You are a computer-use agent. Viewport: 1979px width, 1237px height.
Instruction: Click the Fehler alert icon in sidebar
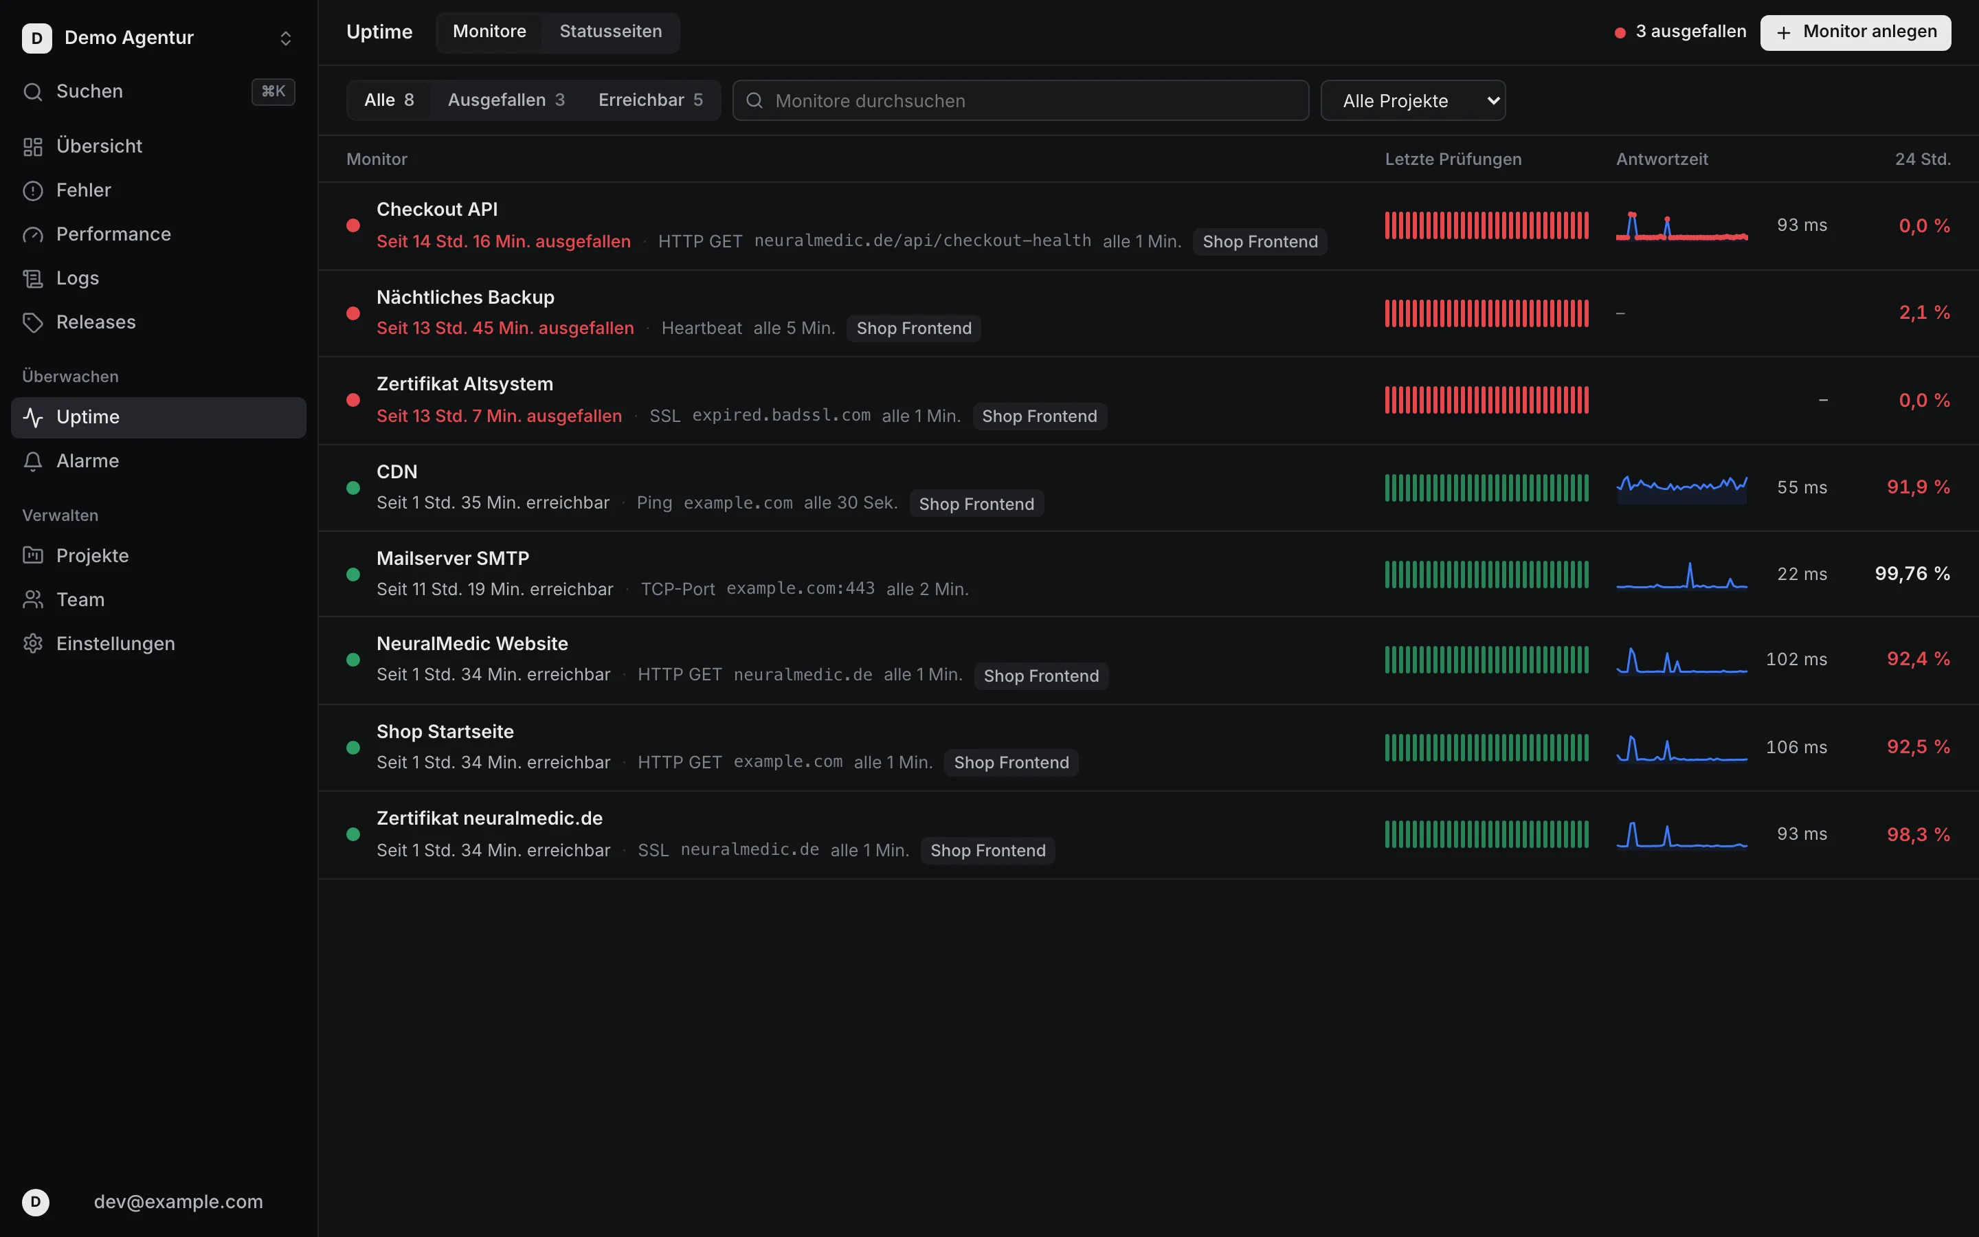[33, 190]
